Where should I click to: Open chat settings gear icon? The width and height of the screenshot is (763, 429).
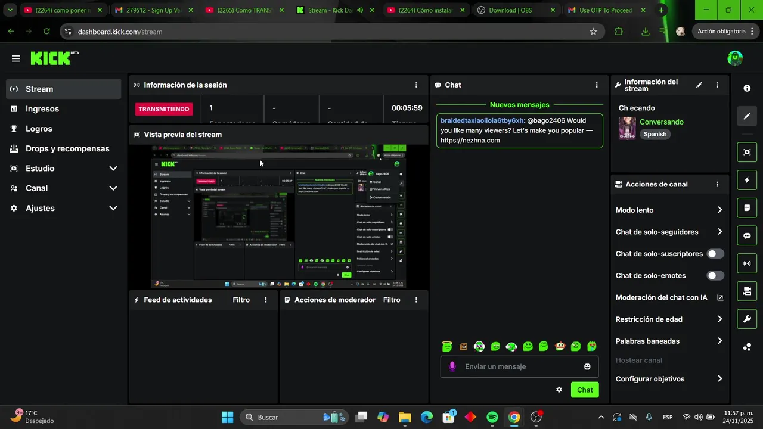pos(559,390)
